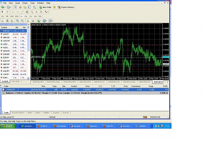Select the M30 timeframe

pyautogui.click(x=17, y=16)
